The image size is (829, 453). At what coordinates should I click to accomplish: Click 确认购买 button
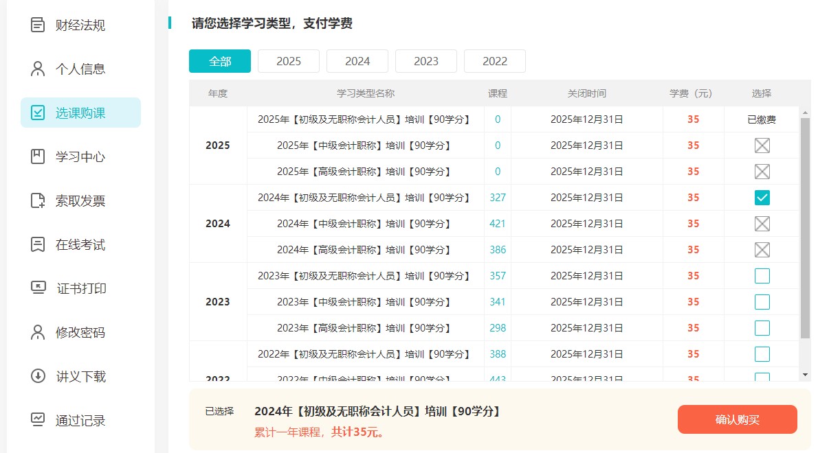tap(737, 419)
